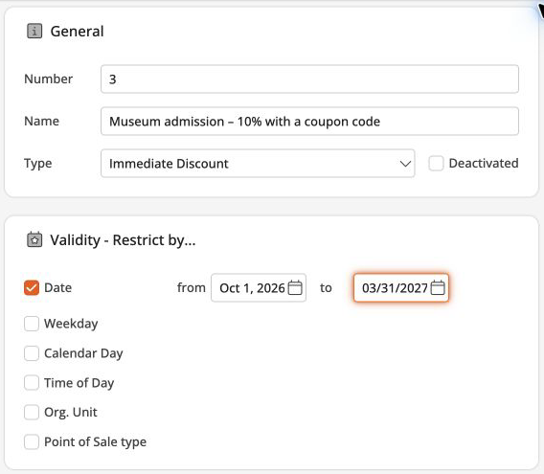The height and width of the screenshot is (474, 544).
Task: Click into the Number input field
Action: (x=309, y=79)
